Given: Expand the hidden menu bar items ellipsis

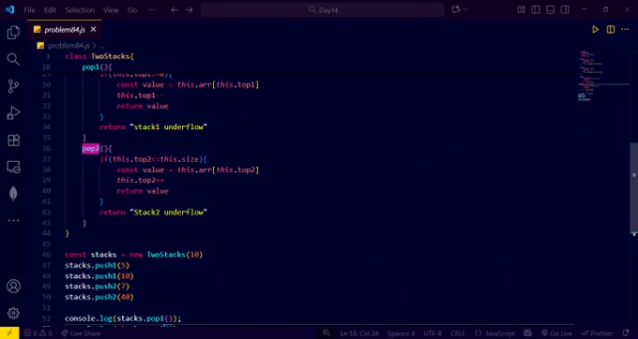Looking at the screenshot, I should point(152,10).
